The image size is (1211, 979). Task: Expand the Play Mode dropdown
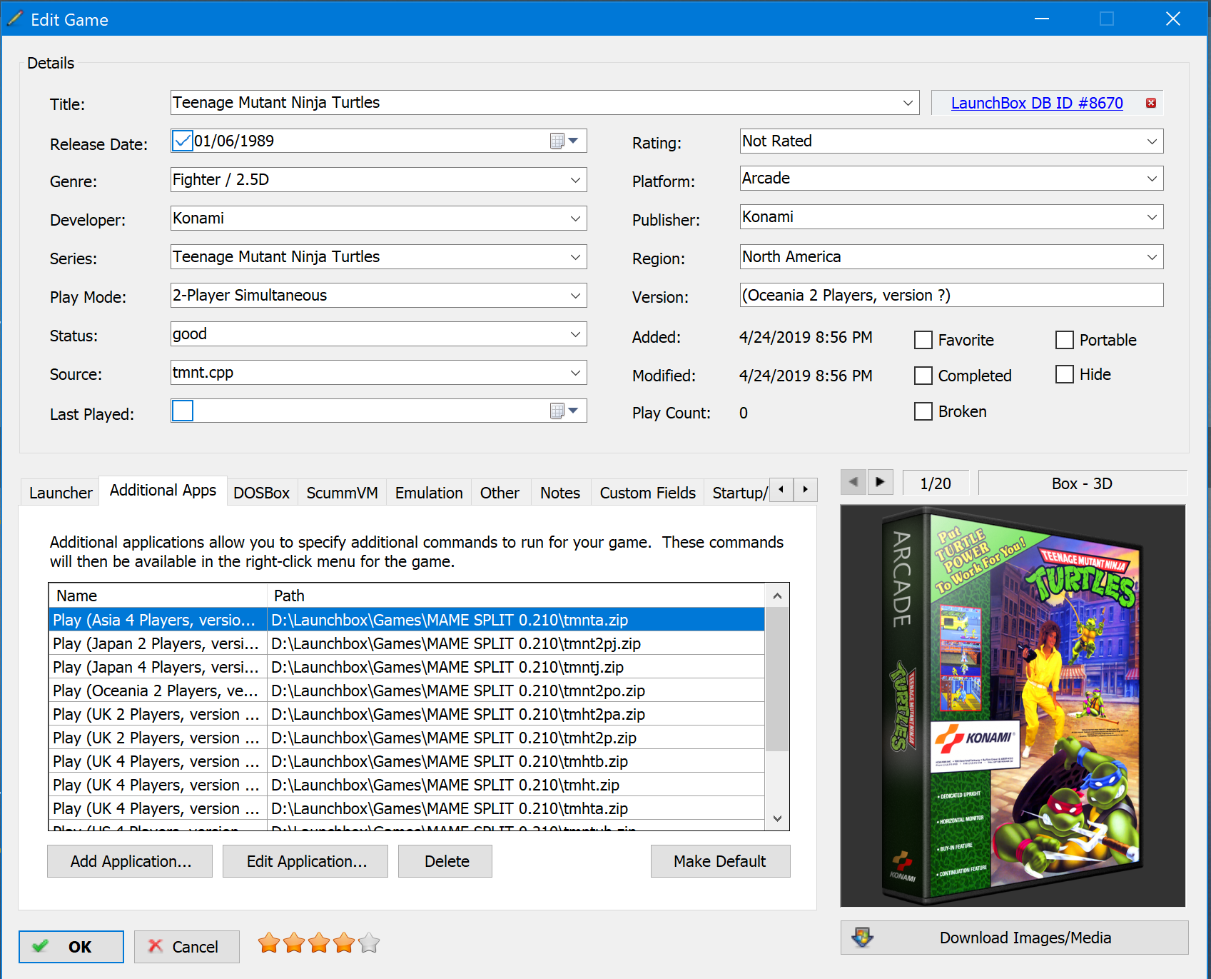[575, 296]
